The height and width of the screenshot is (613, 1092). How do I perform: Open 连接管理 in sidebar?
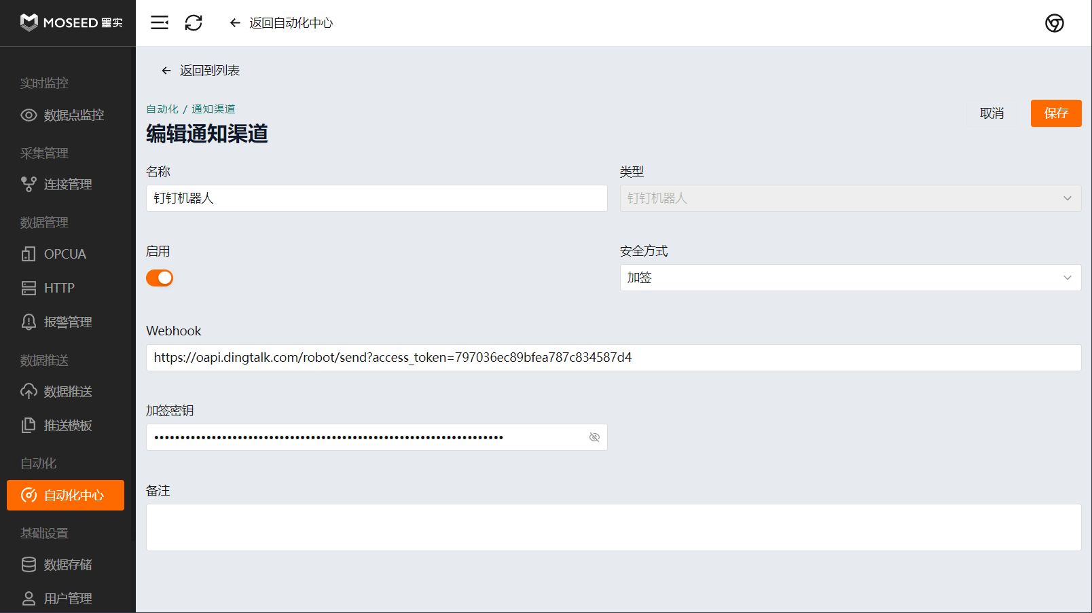[x=65, y=185]
